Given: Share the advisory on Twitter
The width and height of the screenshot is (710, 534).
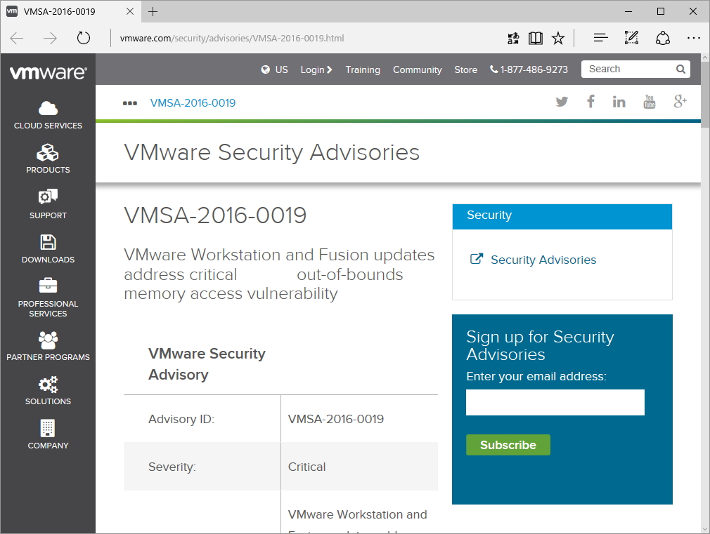Looking at the screenshot, I should (x=562, y=102).
